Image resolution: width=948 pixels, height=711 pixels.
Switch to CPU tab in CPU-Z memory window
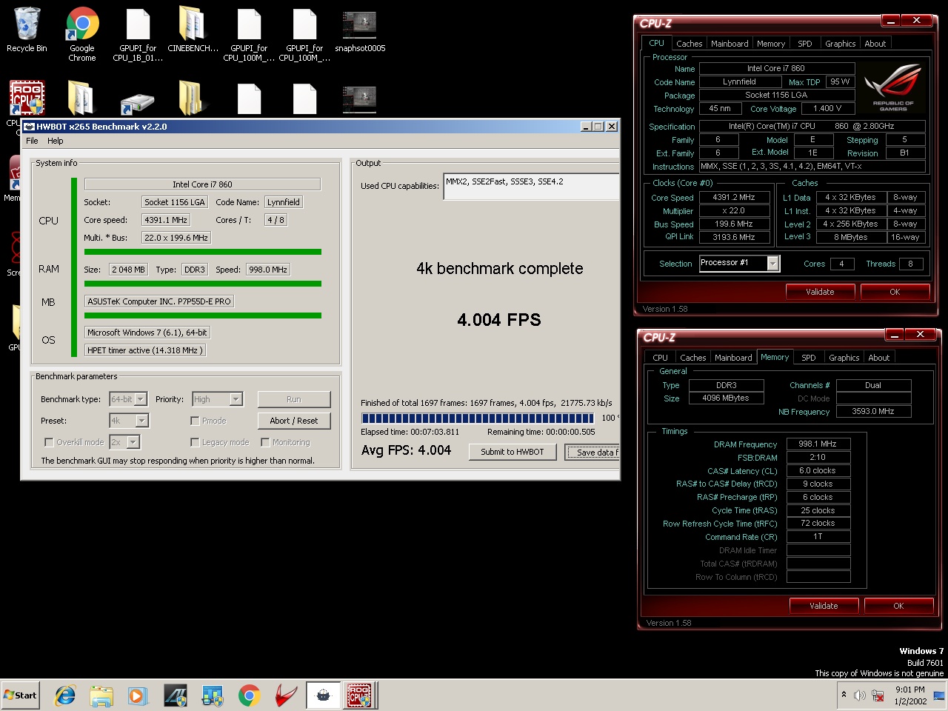(660, 358)
